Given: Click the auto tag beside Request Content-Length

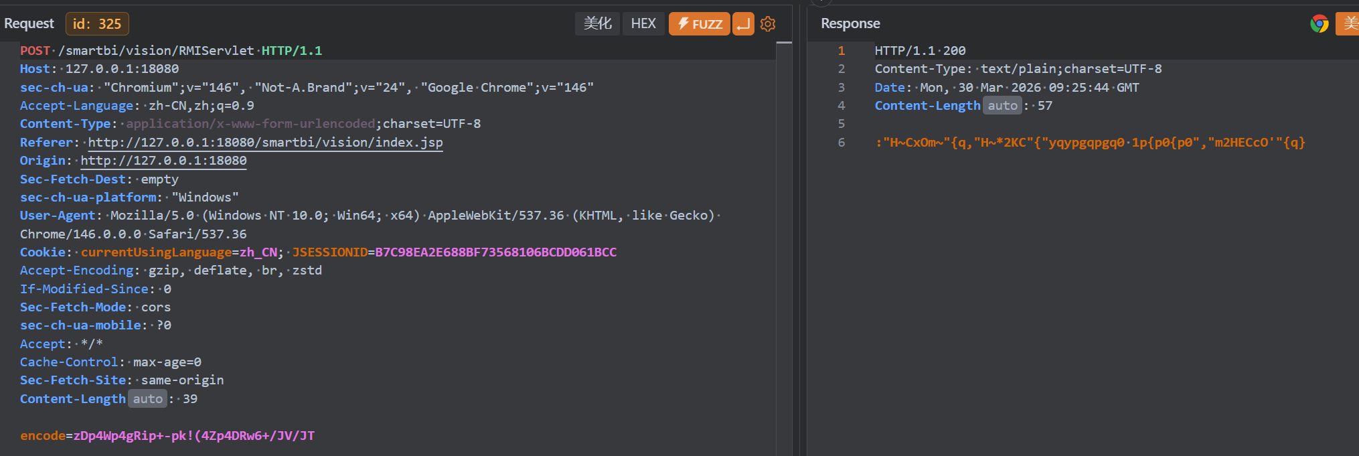Looking at the screenshot, I should pyautogui.click(x=147, y=399).
